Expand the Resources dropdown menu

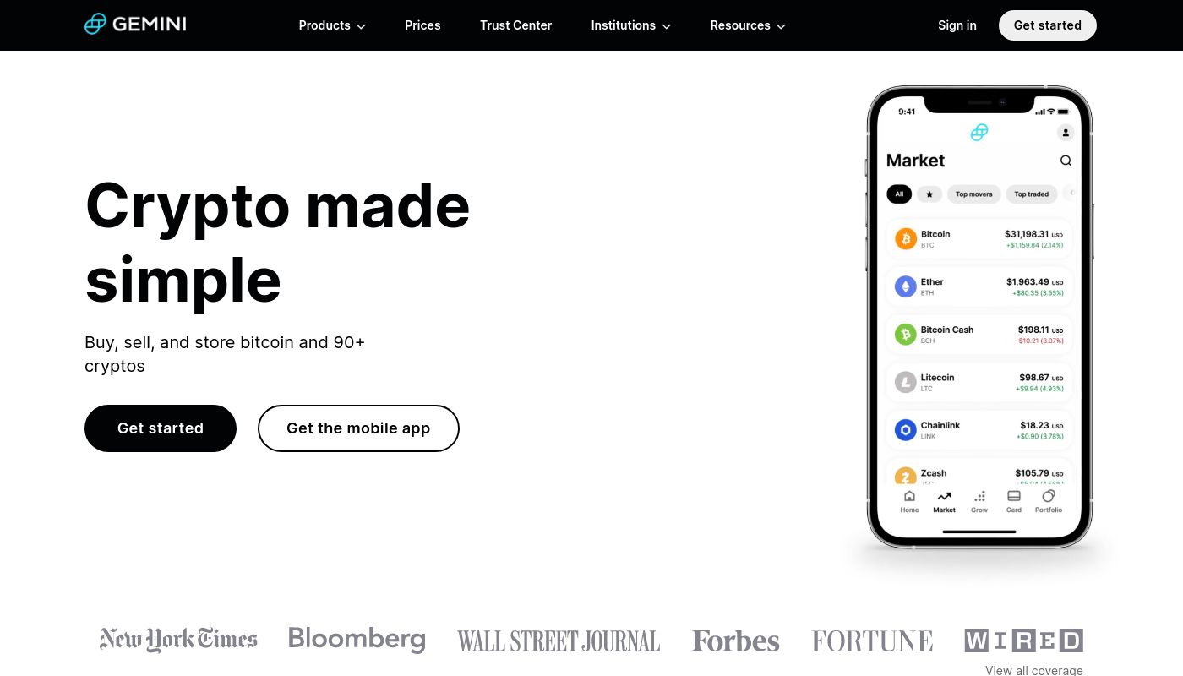[748, 25]
